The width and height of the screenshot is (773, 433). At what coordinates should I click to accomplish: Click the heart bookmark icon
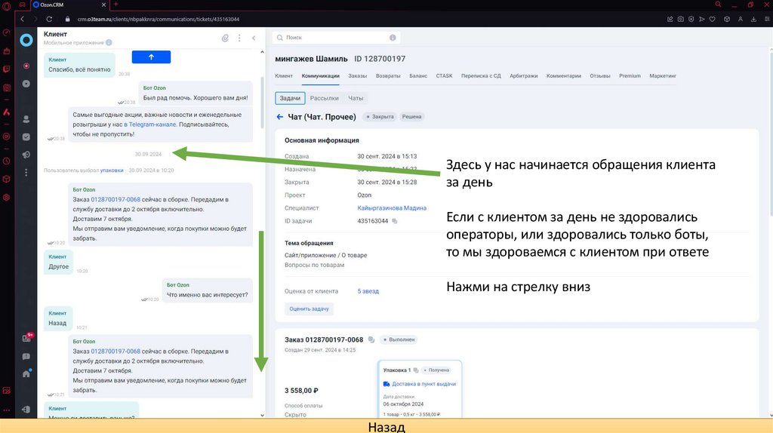(713, 19)
